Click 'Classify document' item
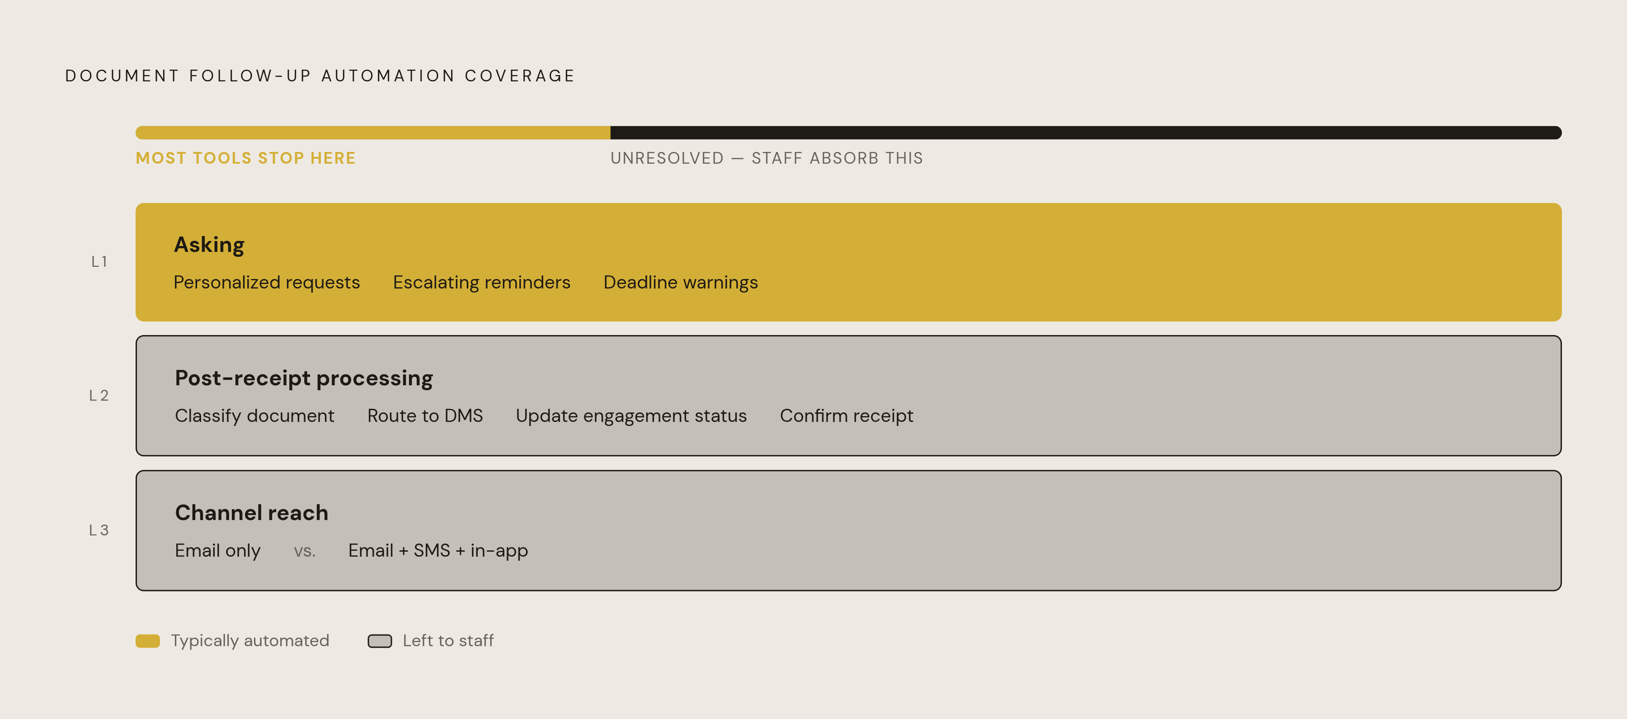The width and height of the screenshot is (1627, 719). pyautogui.click(x=254, y=416)
